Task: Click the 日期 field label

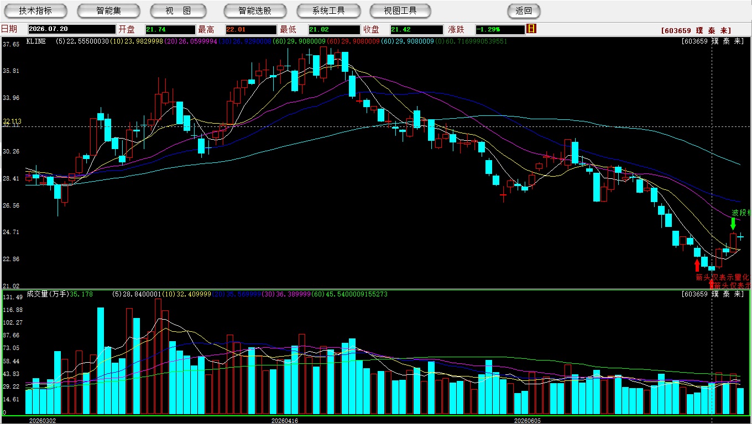Action: [x=9, y=29]
